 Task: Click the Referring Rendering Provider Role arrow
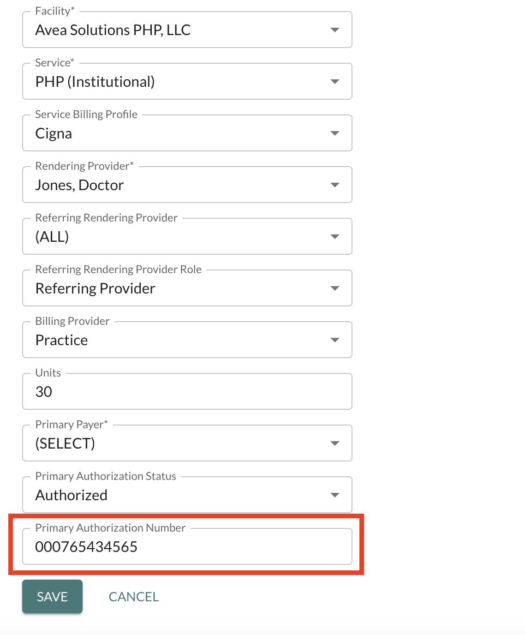pyautogui.click(x=335, y=288)
